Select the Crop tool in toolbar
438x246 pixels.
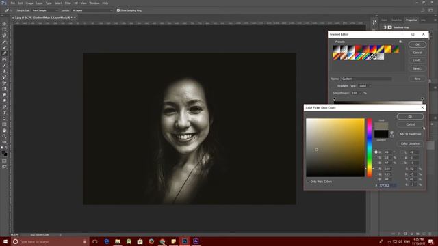[4, 47]
